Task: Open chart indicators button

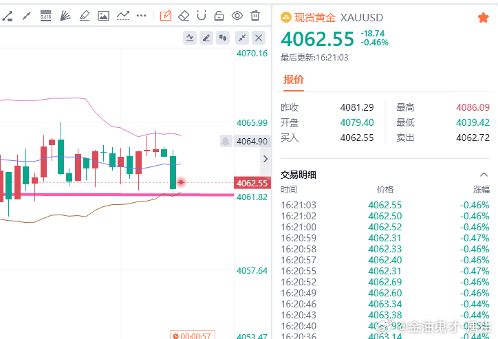Action: (x=190, y=38)
